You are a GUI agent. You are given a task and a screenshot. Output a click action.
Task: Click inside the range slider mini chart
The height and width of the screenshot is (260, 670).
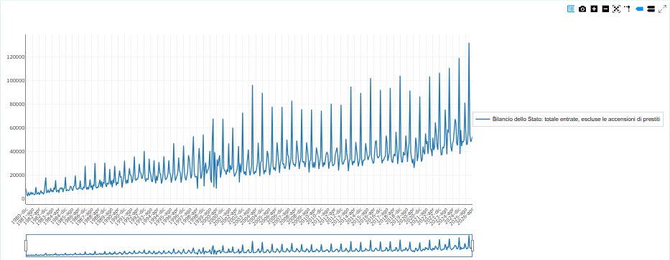248,246
